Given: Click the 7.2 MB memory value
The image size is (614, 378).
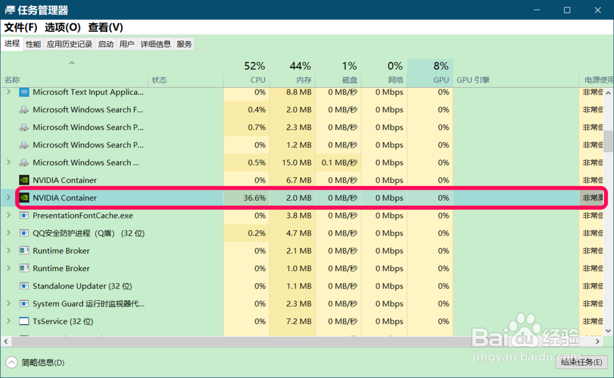Looking at the screenshot, I should point(299,322).
